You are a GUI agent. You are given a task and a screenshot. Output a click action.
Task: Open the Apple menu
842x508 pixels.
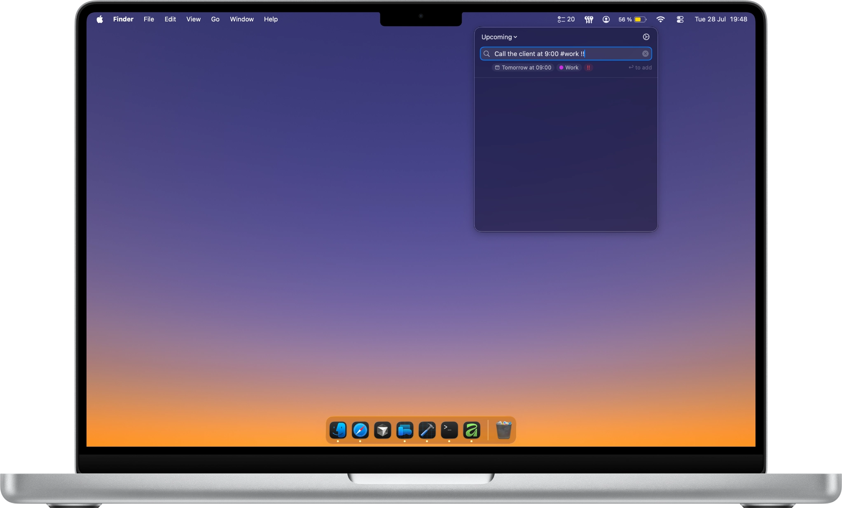tap(100, 19)
